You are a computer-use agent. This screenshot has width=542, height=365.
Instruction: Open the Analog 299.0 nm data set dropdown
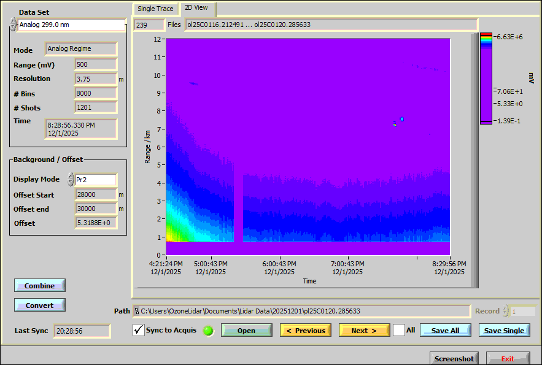[71, 25]
